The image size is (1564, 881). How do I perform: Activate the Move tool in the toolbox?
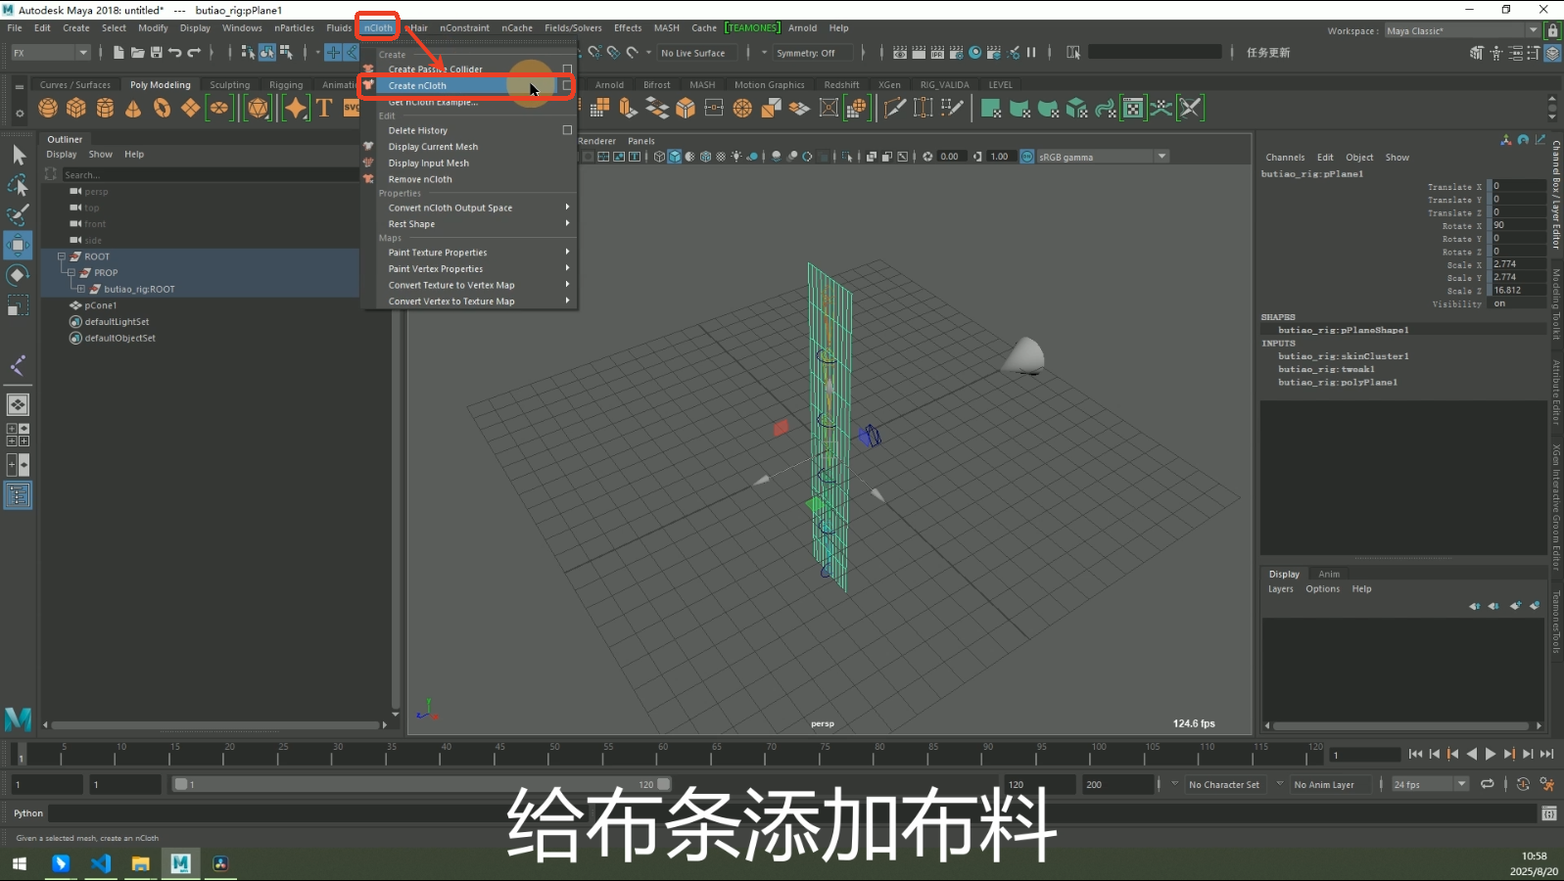coord(18,244)
